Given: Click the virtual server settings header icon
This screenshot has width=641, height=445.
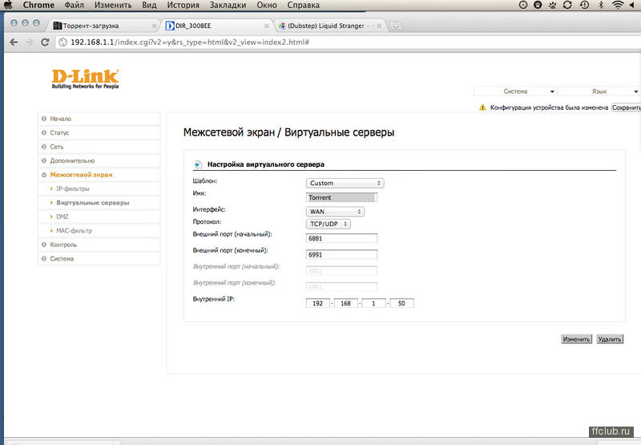Looking at the screenshot, I should click(198, 164).
